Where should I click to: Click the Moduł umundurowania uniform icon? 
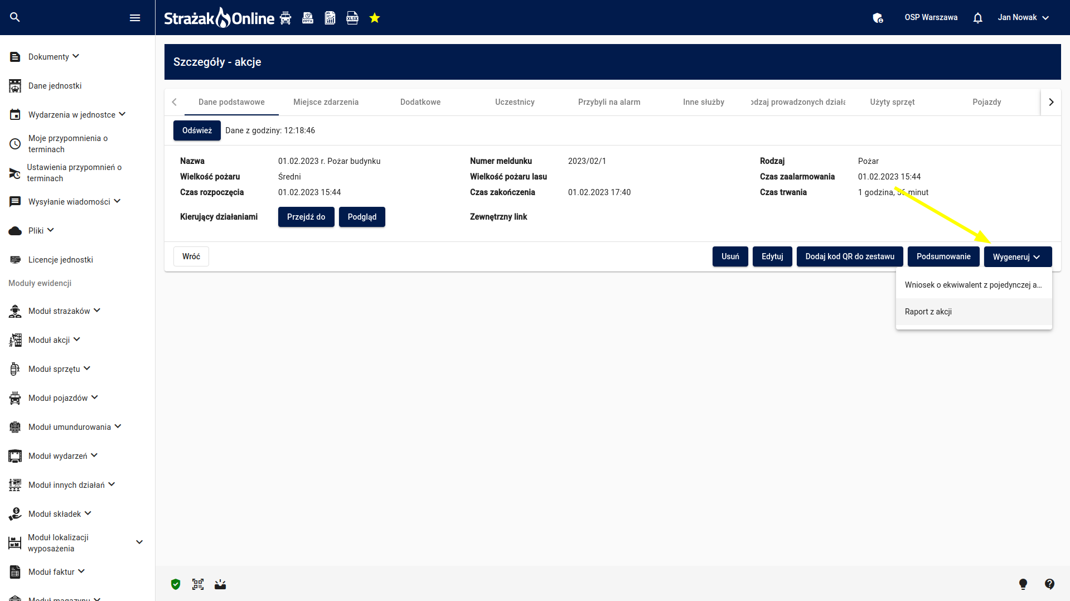coord(15,427)
